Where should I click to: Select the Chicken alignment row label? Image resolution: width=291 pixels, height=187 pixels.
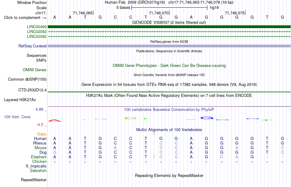click(x=39, y=162)
